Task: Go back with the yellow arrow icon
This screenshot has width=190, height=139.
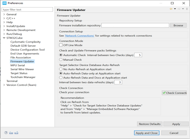Action: point(171,9)
